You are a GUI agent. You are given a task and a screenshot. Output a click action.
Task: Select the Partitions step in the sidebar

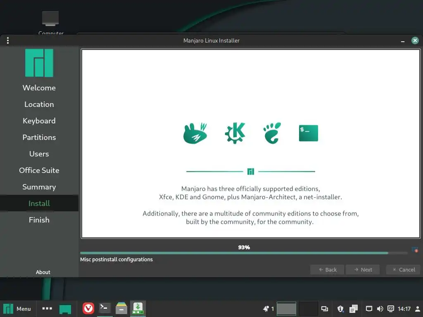39,137
